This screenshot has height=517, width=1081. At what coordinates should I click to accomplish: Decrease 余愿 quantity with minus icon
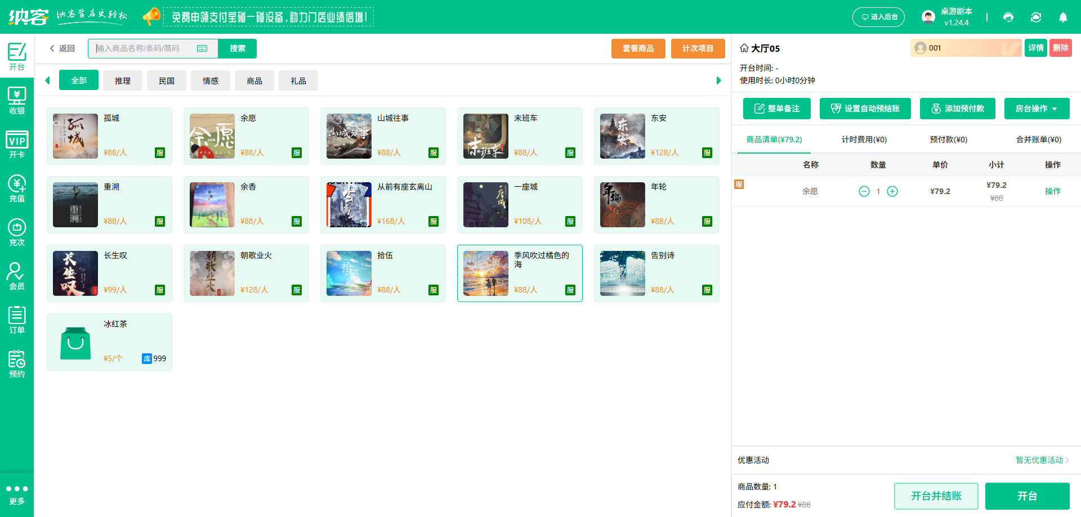pyautogui.click(x=864, y=191)
